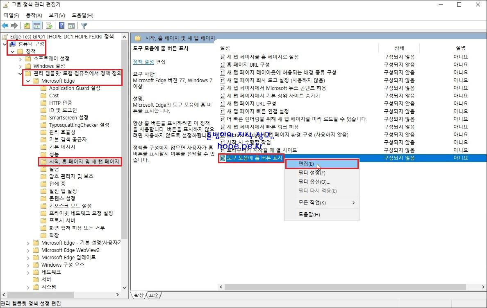Image resolution: width=487 pixels, height=308 pixels.
Task: Collapse the 컴퓨터 구성 node
Action: [5, 44]
